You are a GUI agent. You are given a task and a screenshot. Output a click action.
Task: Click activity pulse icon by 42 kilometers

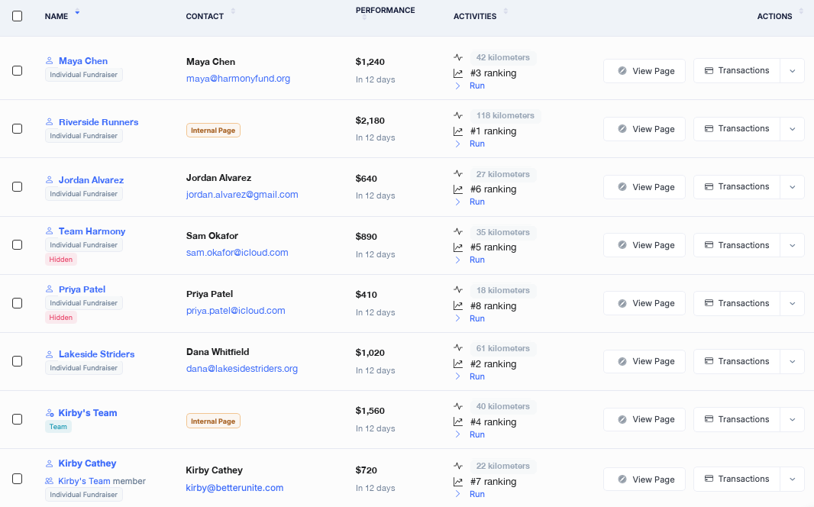pyautogui.click(x=458, y=57)
